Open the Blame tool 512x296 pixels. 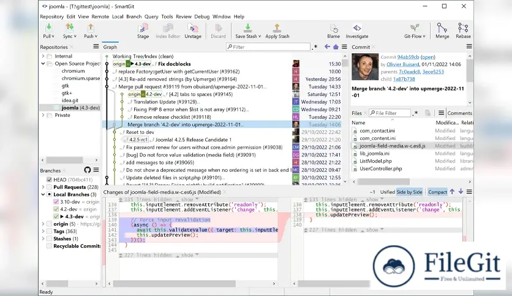(333, 31)
